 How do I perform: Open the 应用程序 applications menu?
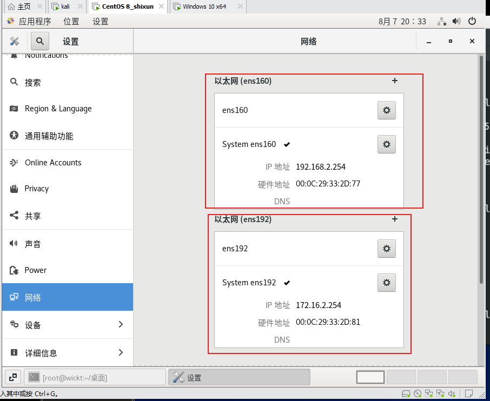tap(35, 21)
